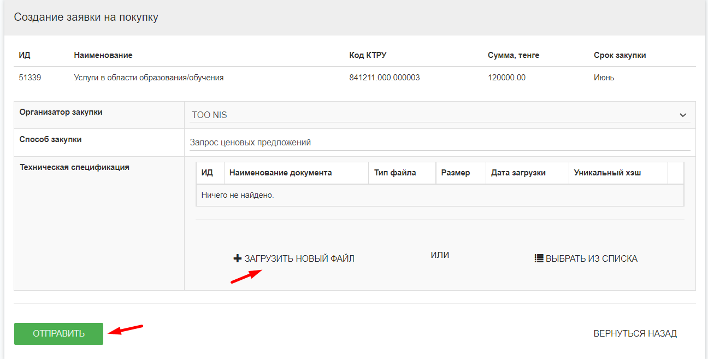708x359 pixels.
Task: Click the Наименование документа column header
Action: pyautogui.click(x=280, y=173)
